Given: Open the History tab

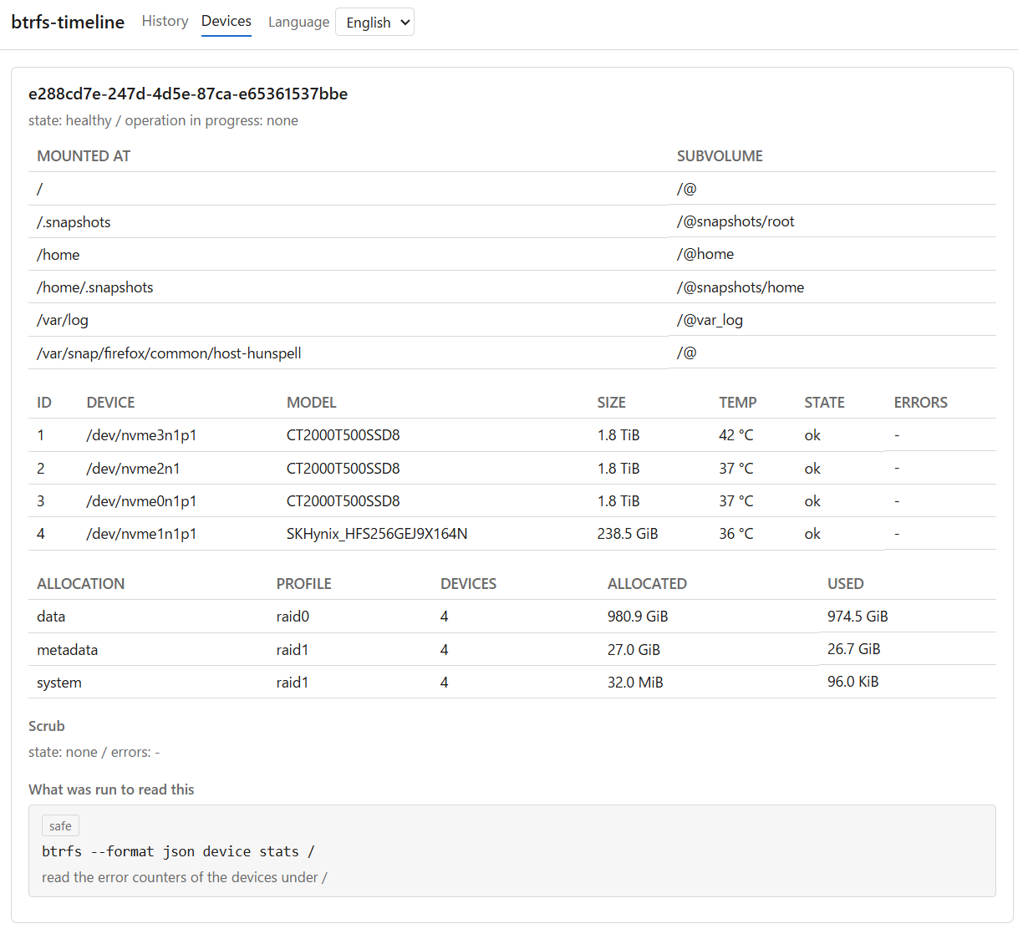Looking at the screenshot, I should (165, 22).
